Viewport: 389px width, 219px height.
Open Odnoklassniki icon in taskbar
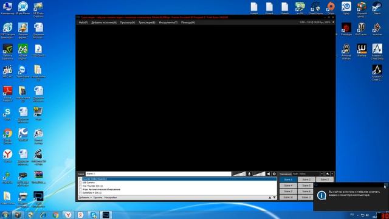[81, 215]
